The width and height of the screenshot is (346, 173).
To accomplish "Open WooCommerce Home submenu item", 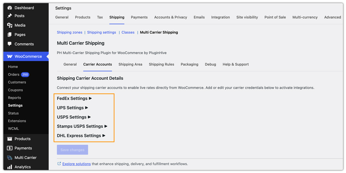I will click(x=13, y=67).
